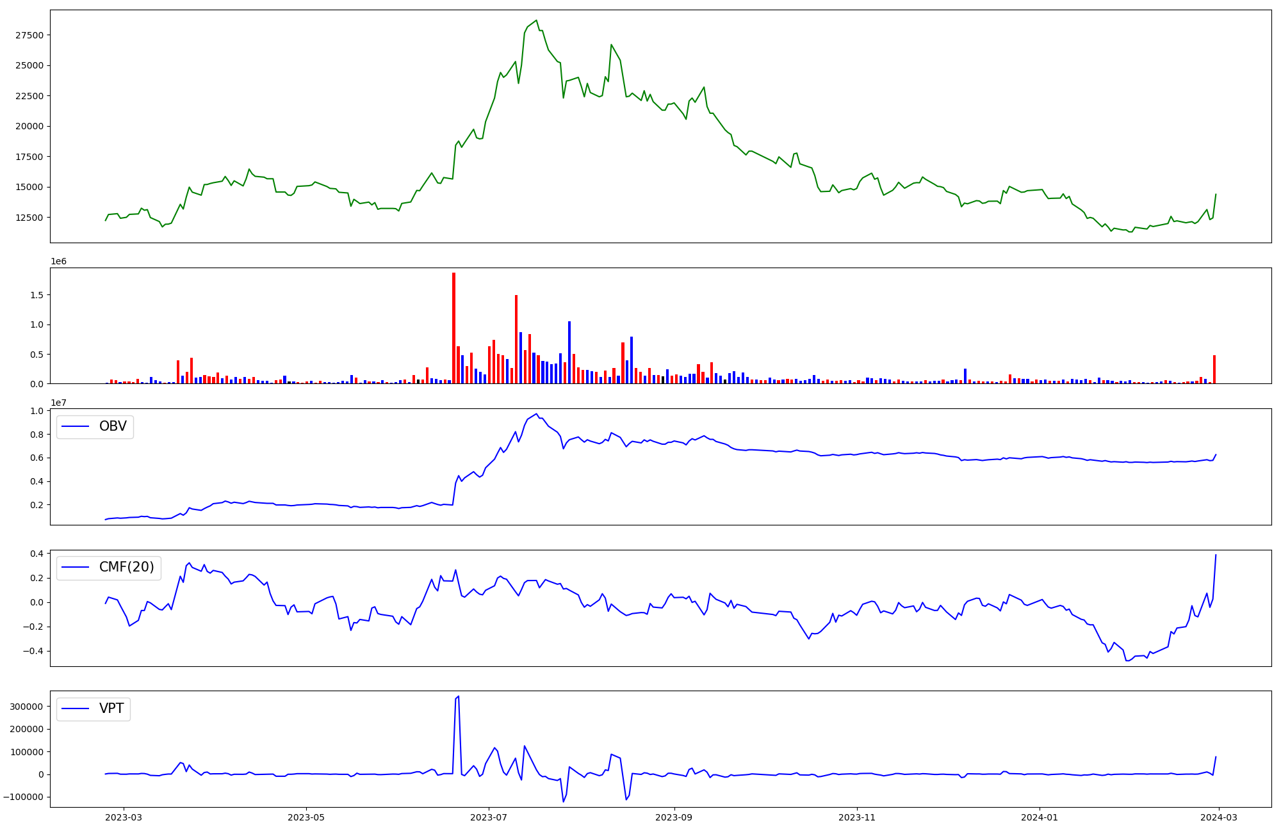Click the −0.4 CMF axis label
This screenshot has height=832, width=1281.
pos(34,651)
